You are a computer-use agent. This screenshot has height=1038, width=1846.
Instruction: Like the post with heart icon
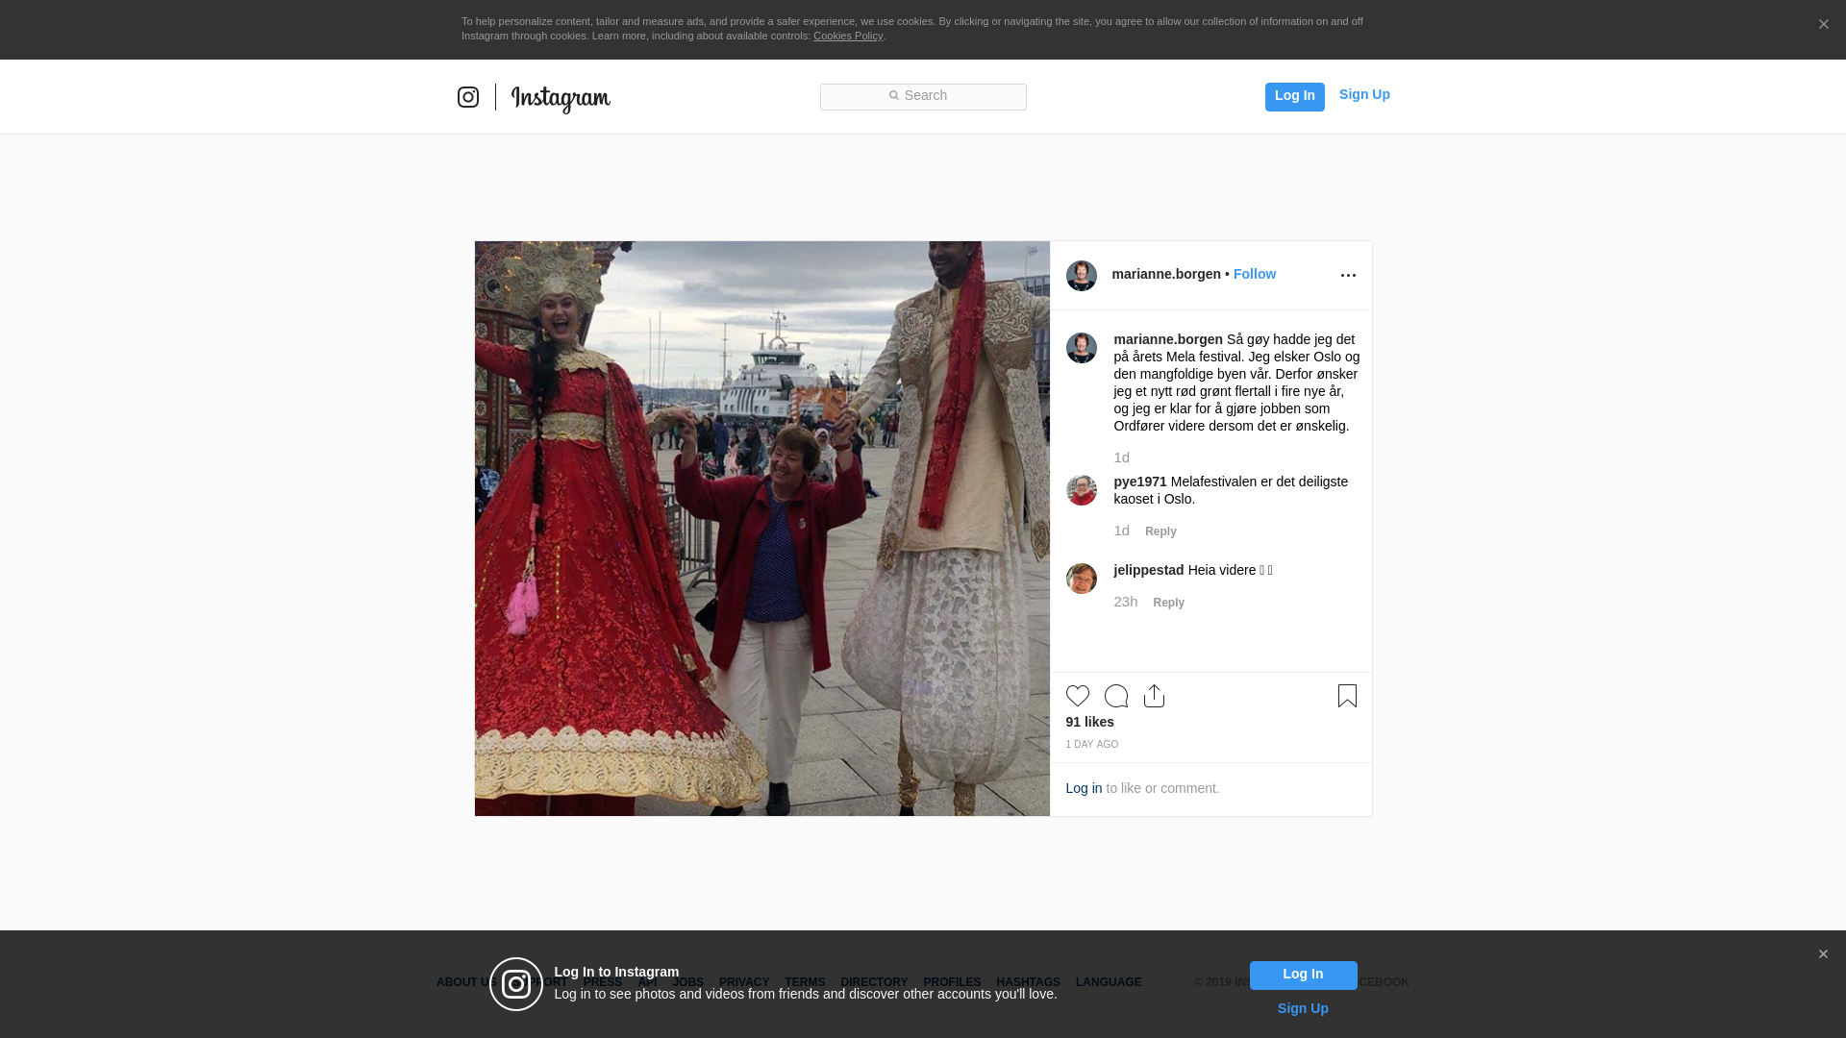pyautogui.click(x=1077, y=696)
